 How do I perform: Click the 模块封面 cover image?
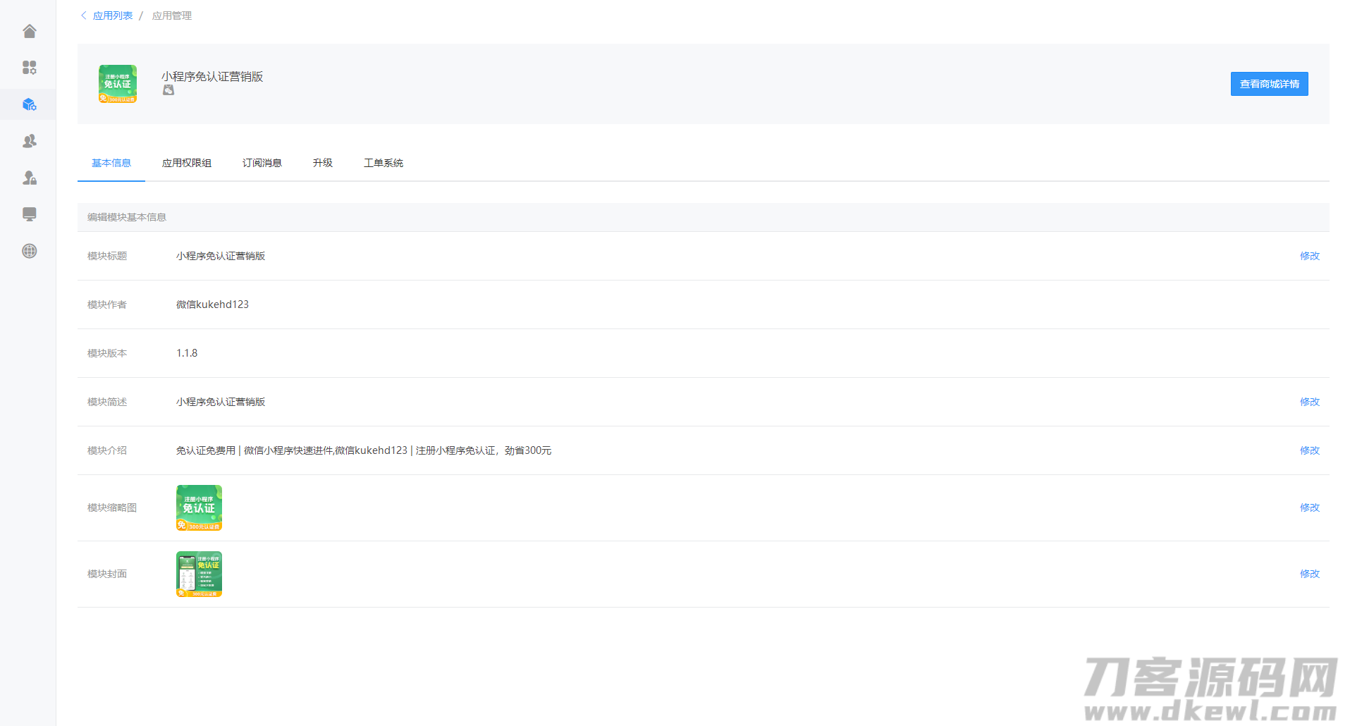(x=199, y=574)
